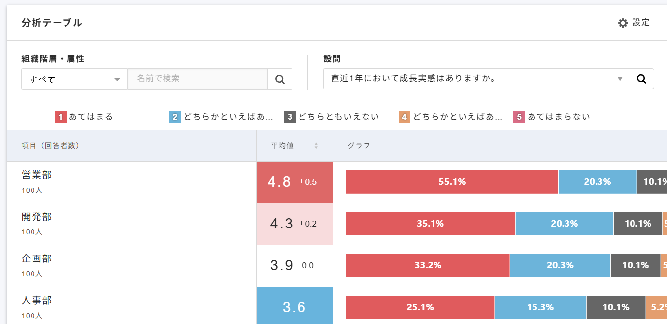This screenshot has width=667, height=324.
Task: Expand the question list via its chevron arrow
Action: 620,79
